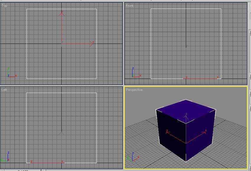Click the world axis tripod in Perspective viewport
This screenshot has height=171, width=251.
[x=134, y=157]
